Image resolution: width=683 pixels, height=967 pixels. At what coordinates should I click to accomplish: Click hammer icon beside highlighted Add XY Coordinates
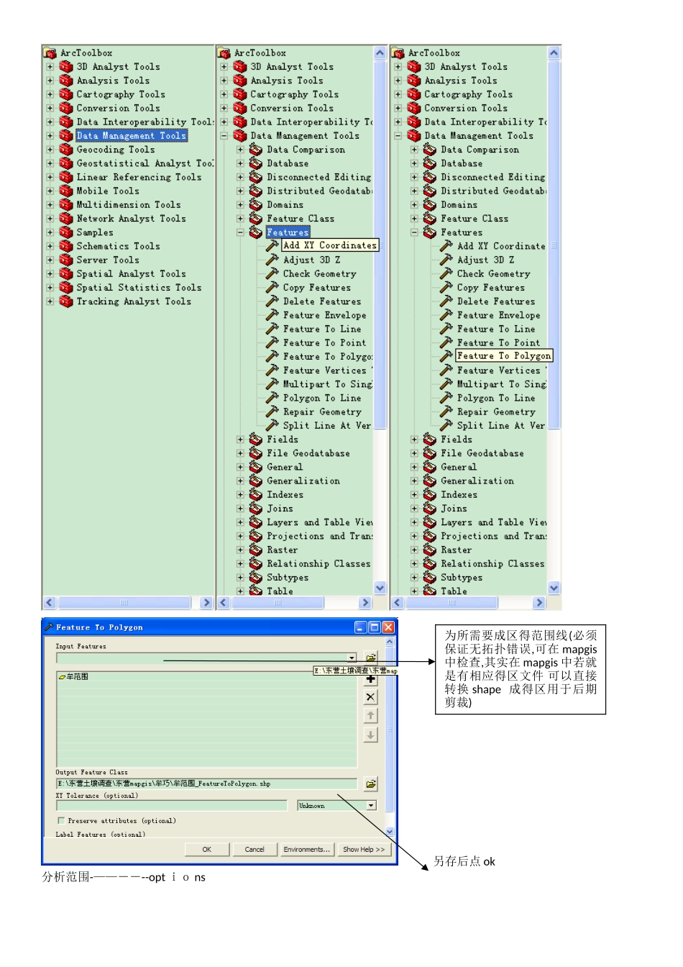point(272,245)
